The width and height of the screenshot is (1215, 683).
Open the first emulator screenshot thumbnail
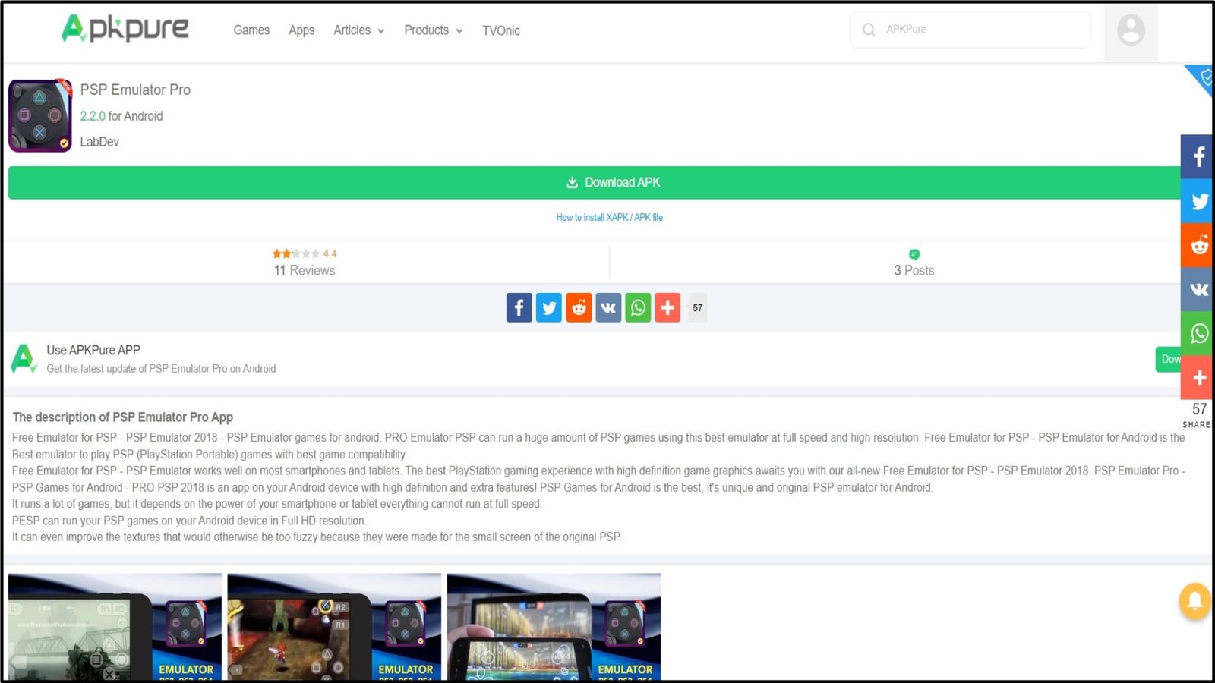pyautogui.click(x=115, y=626)
